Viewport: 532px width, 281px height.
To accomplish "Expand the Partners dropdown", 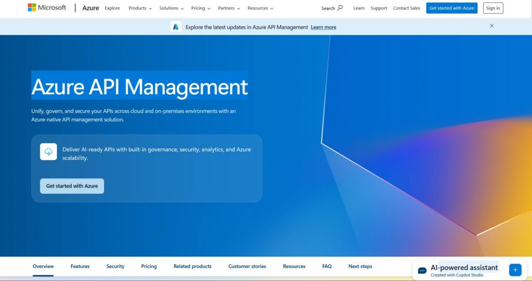I will click(229, 8).
